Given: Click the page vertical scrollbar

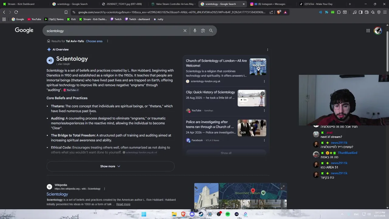Looking at the screenshot, I should point(387,52).
